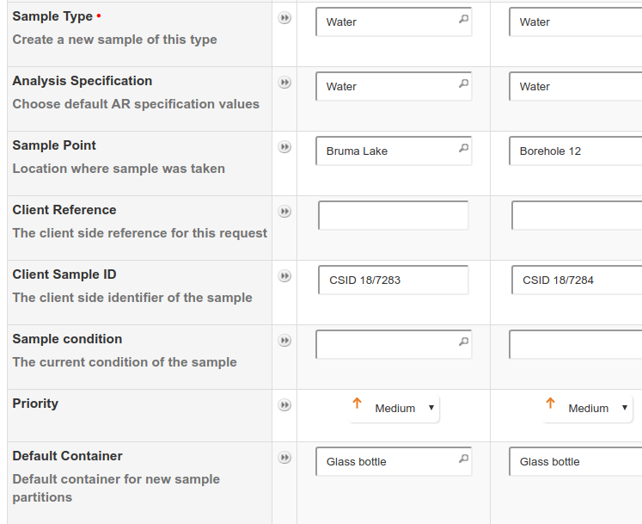
Task: Click the Borehole 12 Sample Point field
Action: pos(577,151)
